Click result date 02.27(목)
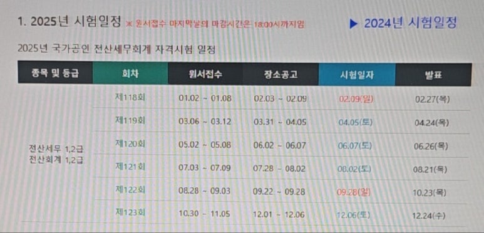The image size is (484, 233). (433, 100)
